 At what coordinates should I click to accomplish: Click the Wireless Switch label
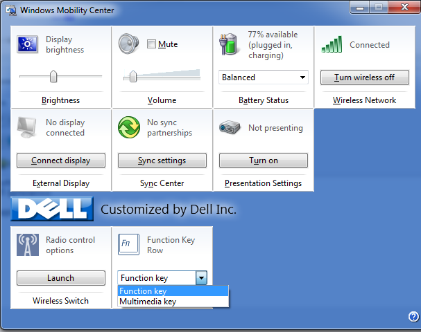pyautogui.click(x=60, y=301)
